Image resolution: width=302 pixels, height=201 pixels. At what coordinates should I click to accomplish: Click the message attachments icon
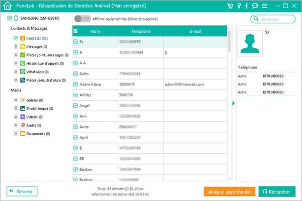[x=23, y=55]
